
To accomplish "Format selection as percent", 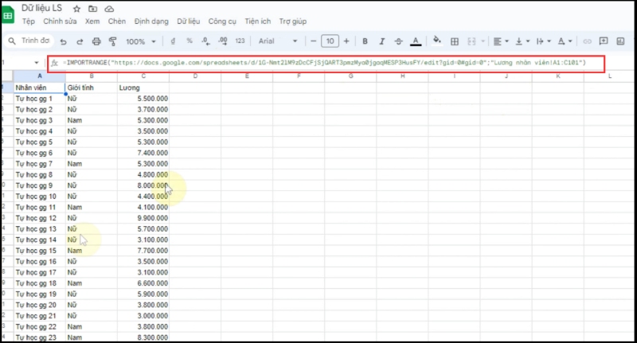I will [190, 41].
